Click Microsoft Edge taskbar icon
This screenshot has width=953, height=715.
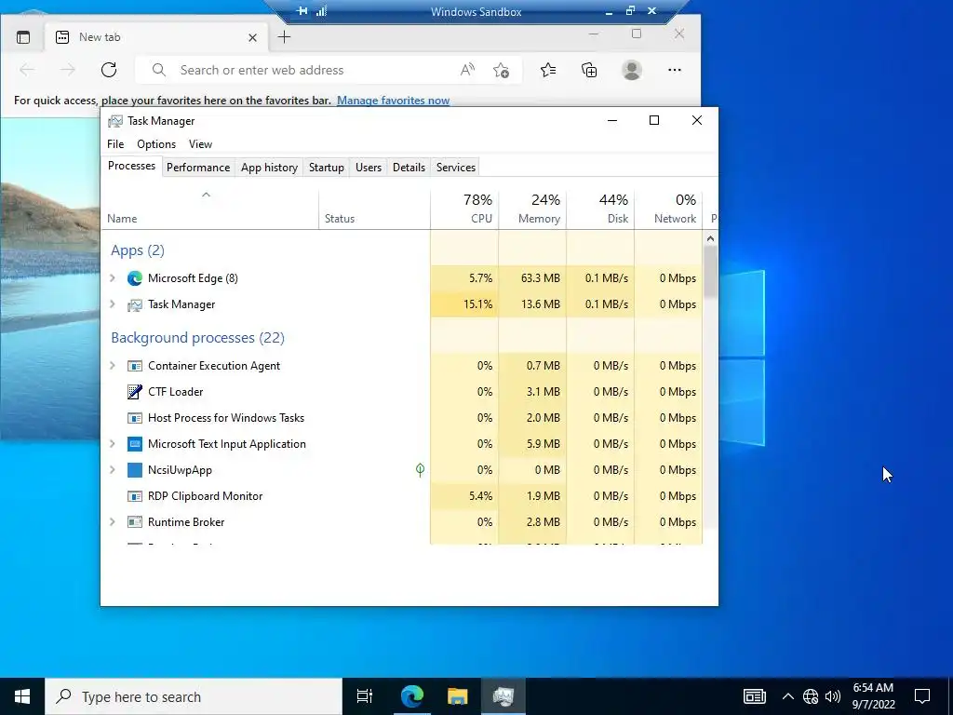411,696
